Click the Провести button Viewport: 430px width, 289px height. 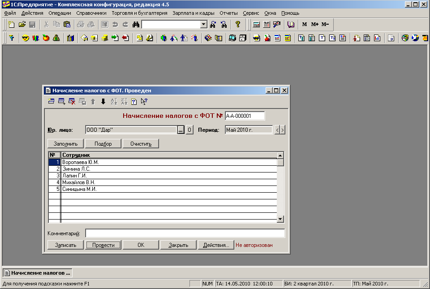[103, 245]
